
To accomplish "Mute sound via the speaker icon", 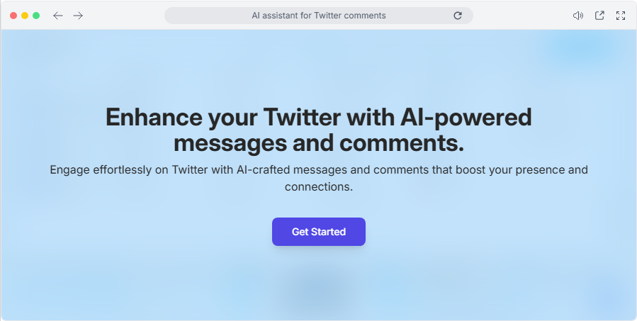I will tap(577, 16).
